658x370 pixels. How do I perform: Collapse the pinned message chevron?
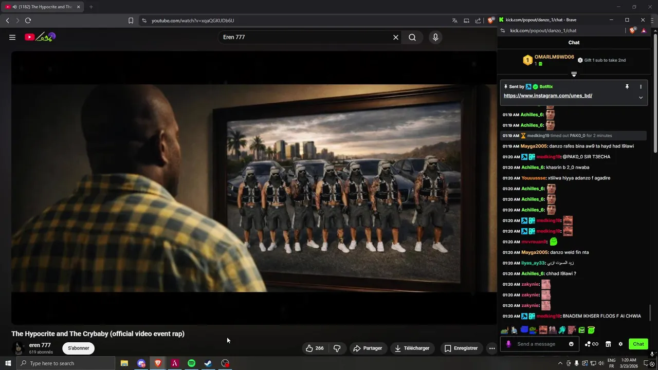[x=641, y=97]
